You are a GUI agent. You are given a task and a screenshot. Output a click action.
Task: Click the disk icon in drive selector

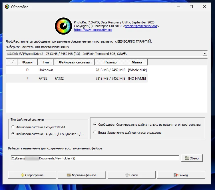click(x=9, y=54)
